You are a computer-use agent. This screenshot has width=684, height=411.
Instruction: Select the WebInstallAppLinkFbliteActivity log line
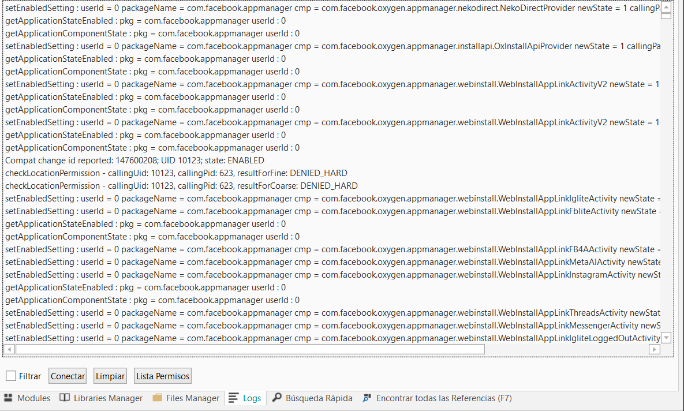[332, 211]
